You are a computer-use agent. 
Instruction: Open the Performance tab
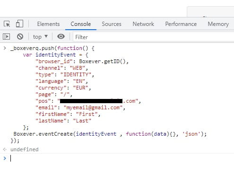coord(181,24)
